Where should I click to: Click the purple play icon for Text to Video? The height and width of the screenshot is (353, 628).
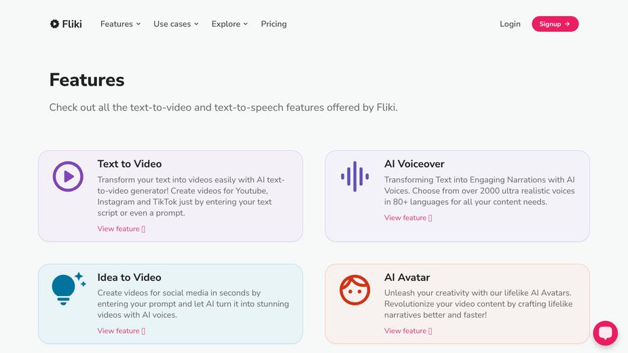(x=68, y=176)
